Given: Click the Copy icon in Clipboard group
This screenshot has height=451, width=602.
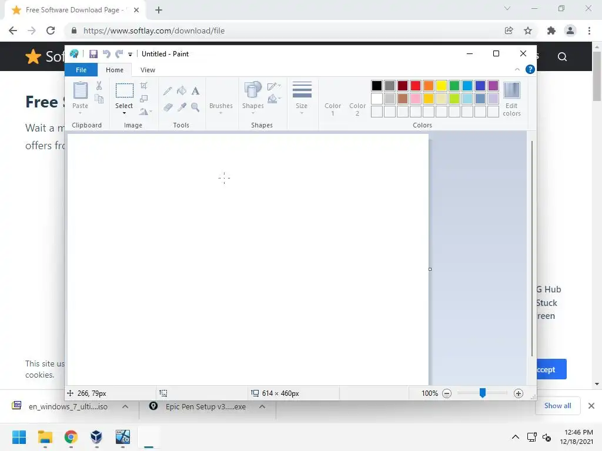Looking at the screenshot, I should (99, 99).
